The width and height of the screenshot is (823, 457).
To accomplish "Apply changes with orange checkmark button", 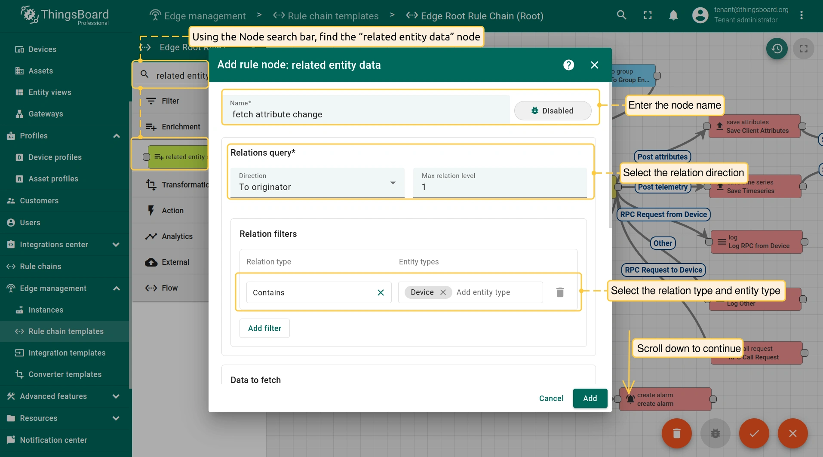I will click(754, 433).
